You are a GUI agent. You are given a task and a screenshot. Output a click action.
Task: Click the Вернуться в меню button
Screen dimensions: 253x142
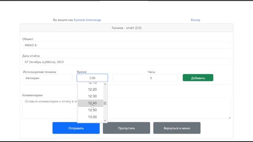click(x=177, y=128)
